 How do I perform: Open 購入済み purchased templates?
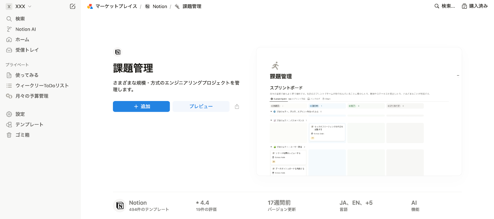[475, 6]
